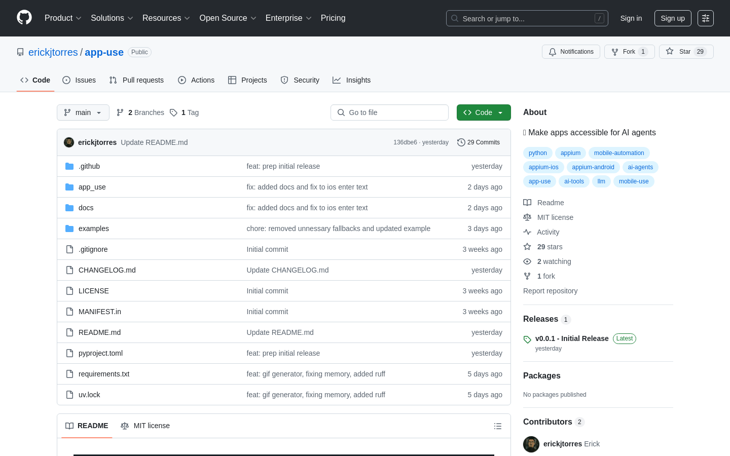Image resolution: width=730 pixels, height=456 pixels.
Task: Click the Go to file input
Action: (x=389, y=112)
